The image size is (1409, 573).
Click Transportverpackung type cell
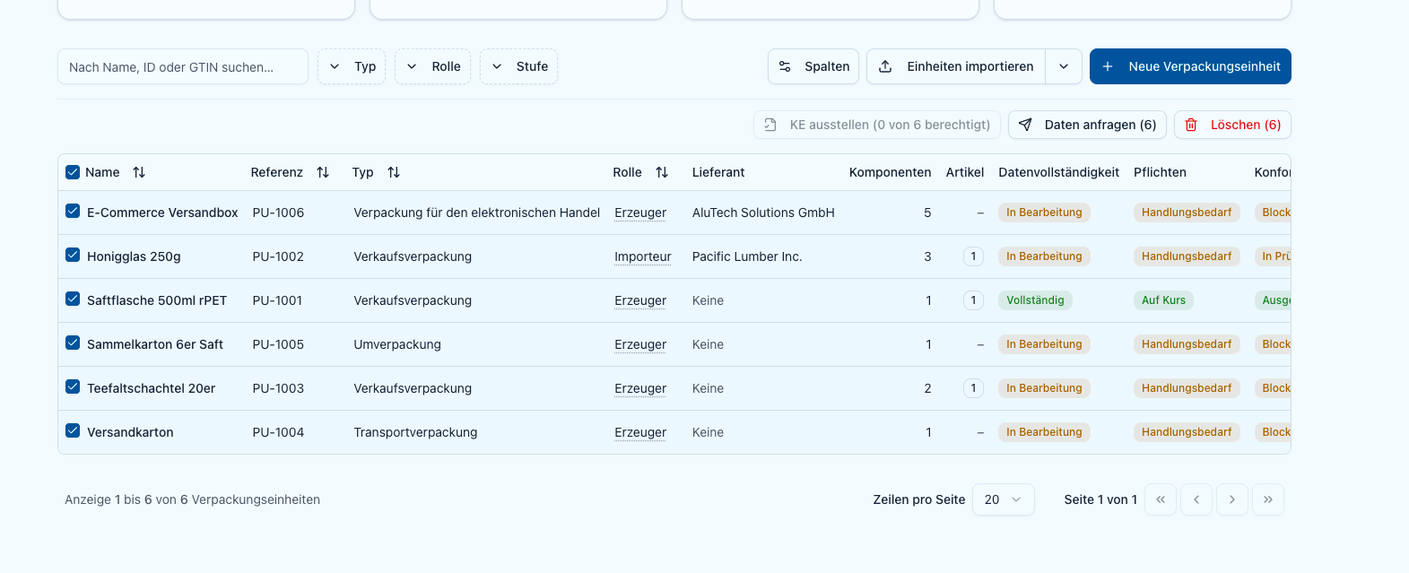[x=415, y=432]
